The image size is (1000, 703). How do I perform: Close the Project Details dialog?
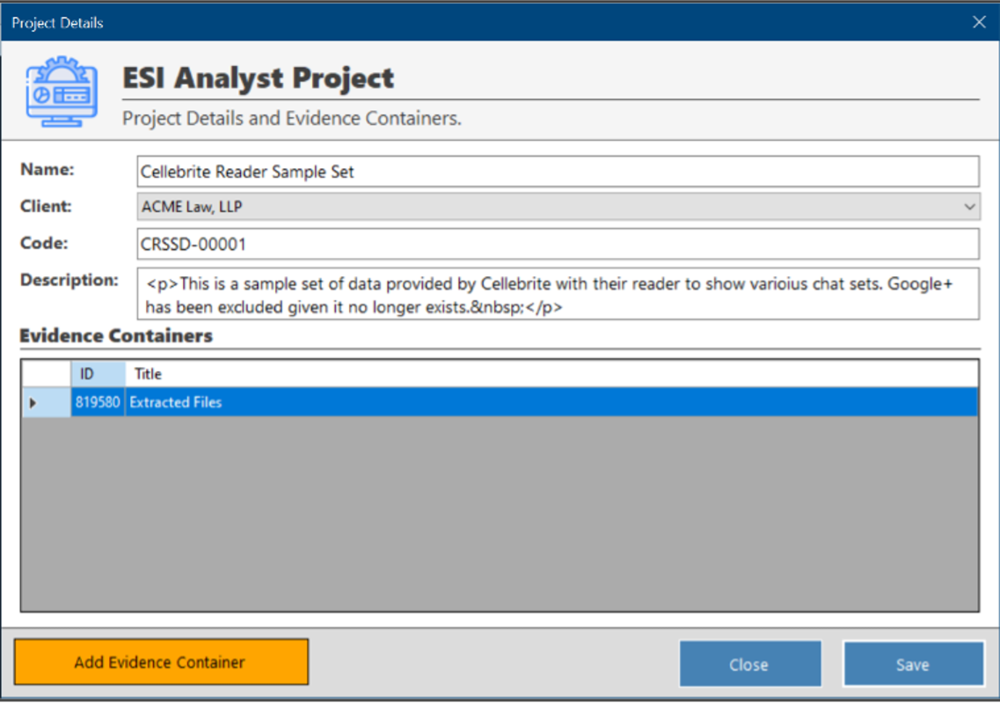coord(750,663)
